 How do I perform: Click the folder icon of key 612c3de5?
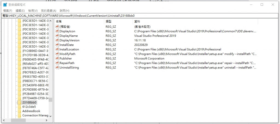19,107
